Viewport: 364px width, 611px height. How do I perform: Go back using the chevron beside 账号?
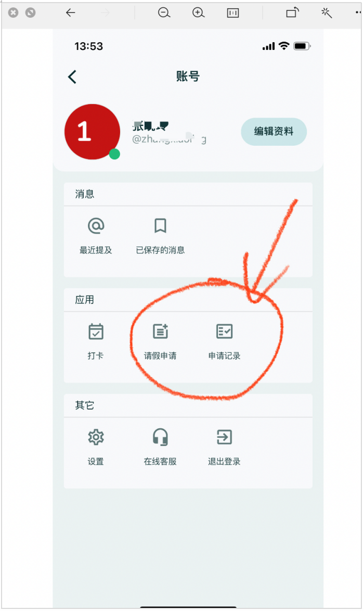72,77
